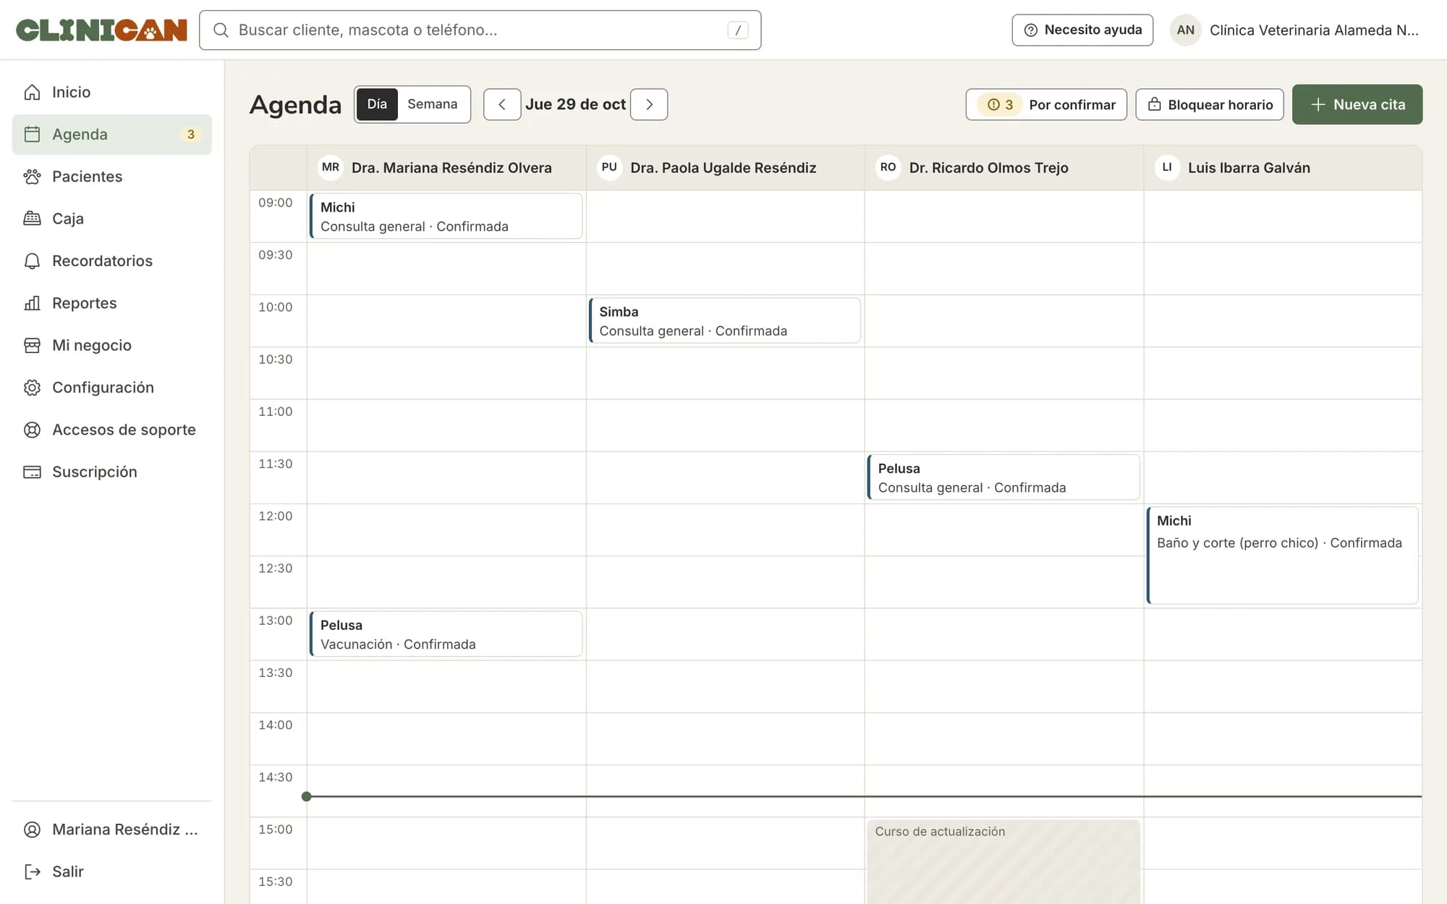Click the Reportes bar chart icon
Screen dimensions: 1447x904
click(x=32, y=303)
